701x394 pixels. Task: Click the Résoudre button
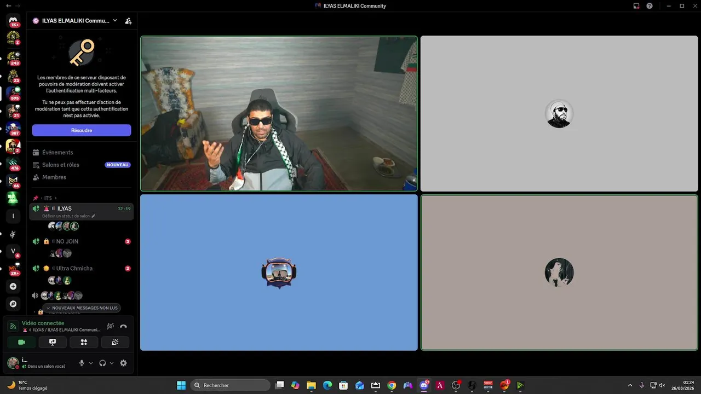click(x=81, y=130)
